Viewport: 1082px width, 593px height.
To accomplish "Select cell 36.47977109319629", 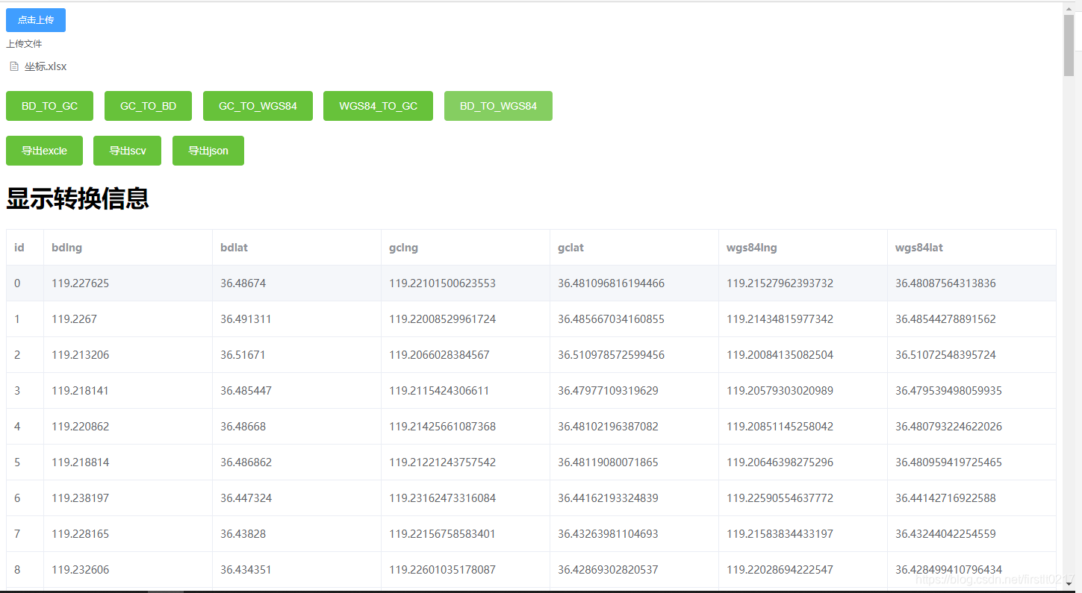I will [x=635, y=391].
